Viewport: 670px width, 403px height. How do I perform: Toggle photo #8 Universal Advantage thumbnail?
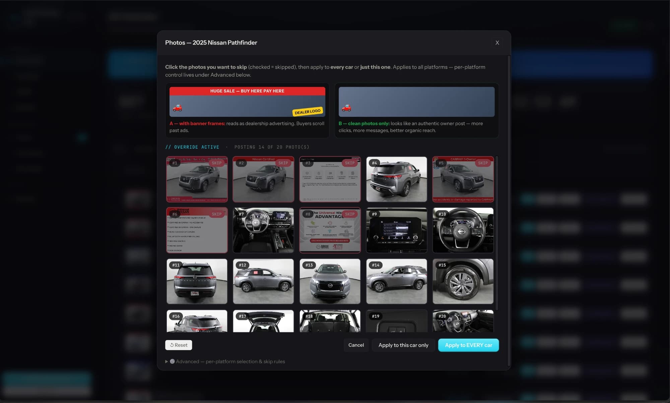click(330, 230)
